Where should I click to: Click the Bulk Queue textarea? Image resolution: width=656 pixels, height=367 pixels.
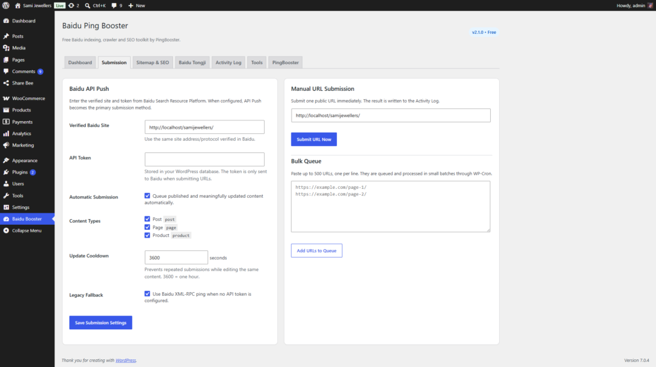point(391,206)
